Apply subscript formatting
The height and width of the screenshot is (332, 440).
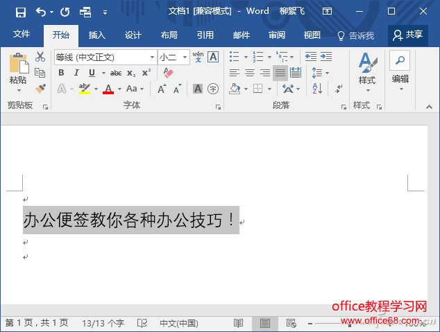[131, 73]
